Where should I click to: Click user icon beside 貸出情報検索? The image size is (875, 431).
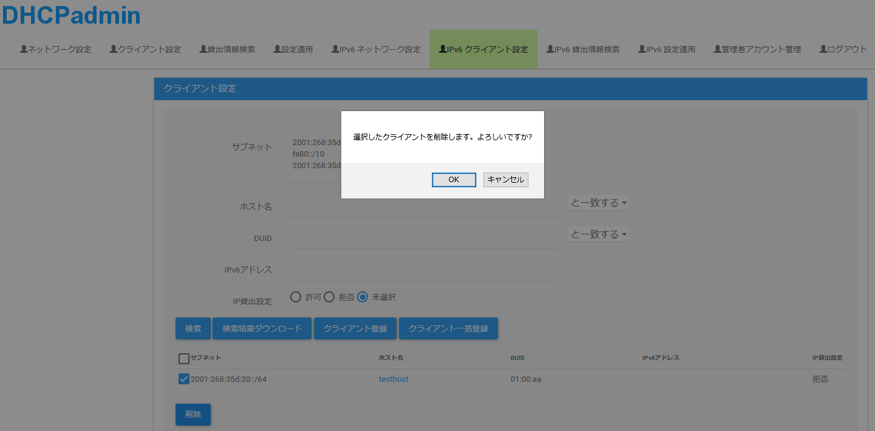coord(203,49)
